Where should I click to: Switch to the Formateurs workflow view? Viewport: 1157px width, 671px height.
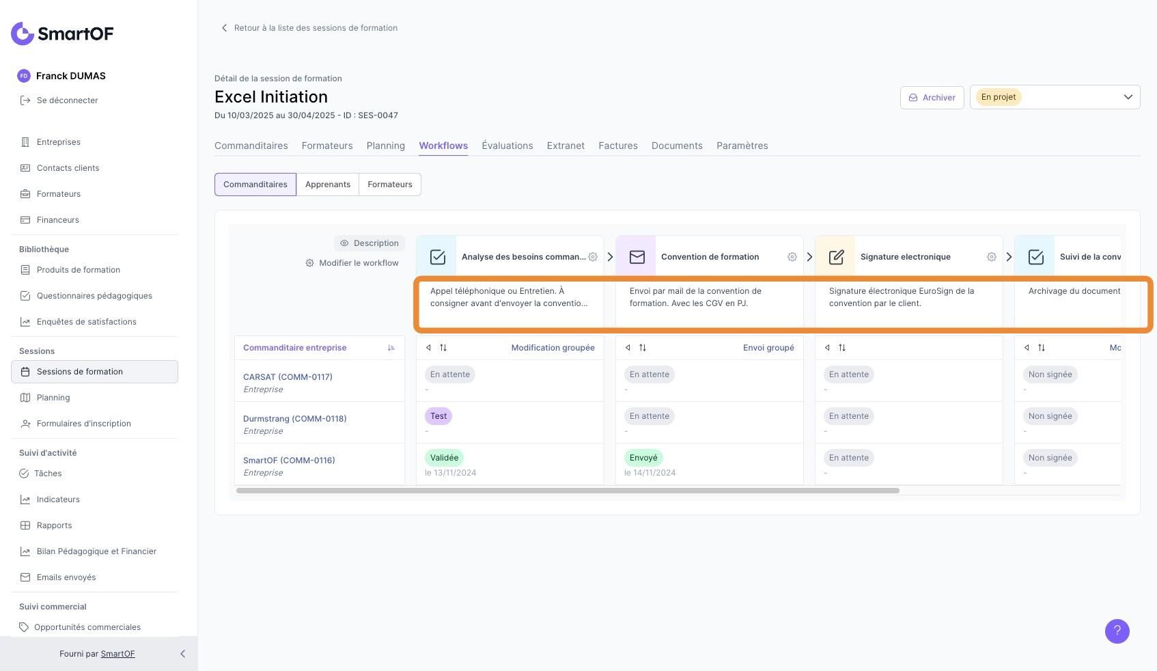coord(390,184)
